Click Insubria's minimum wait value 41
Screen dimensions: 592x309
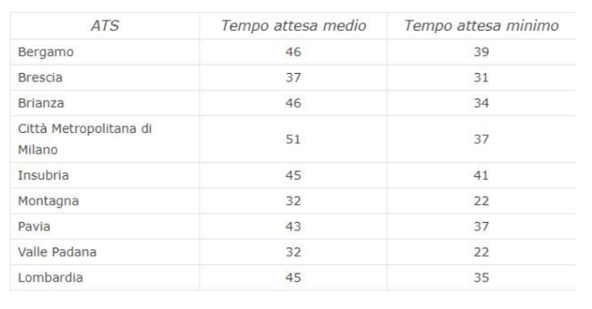coord(481,174)
